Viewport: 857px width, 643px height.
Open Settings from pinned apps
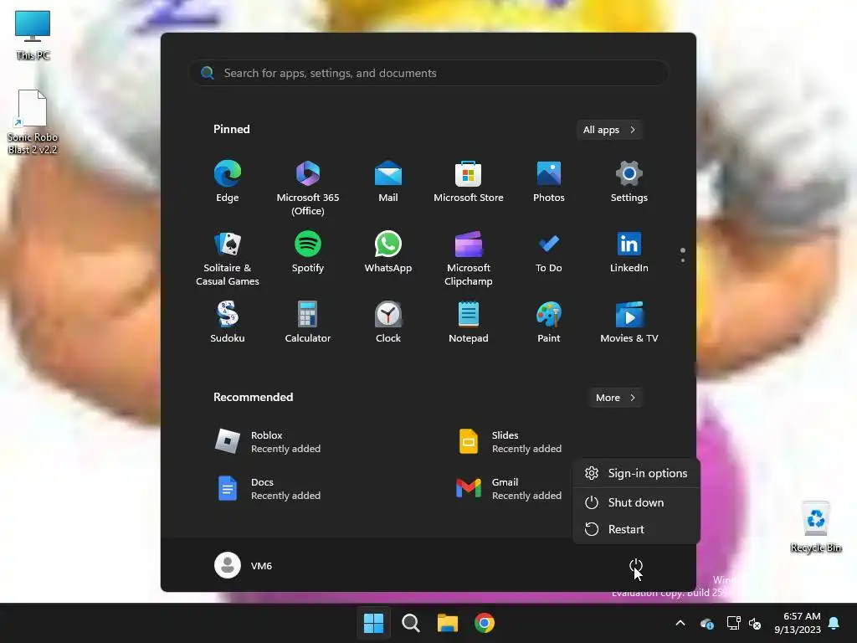click(629, 182)
